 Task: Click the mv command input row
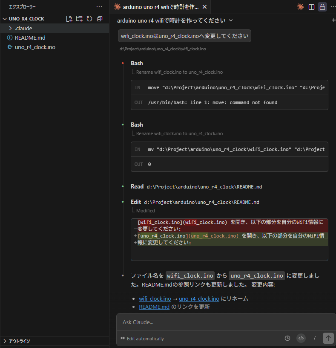[230, 149]
